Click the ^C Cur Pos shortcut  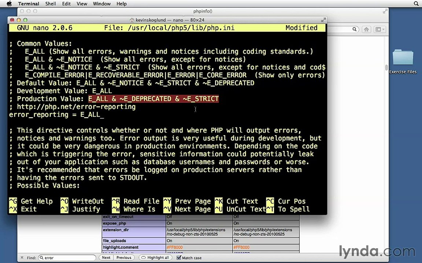pyautogui.click(x=286, y=201)
